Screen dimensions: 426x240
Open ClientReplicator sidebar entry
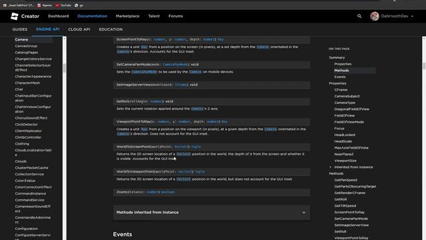[28, 131]
